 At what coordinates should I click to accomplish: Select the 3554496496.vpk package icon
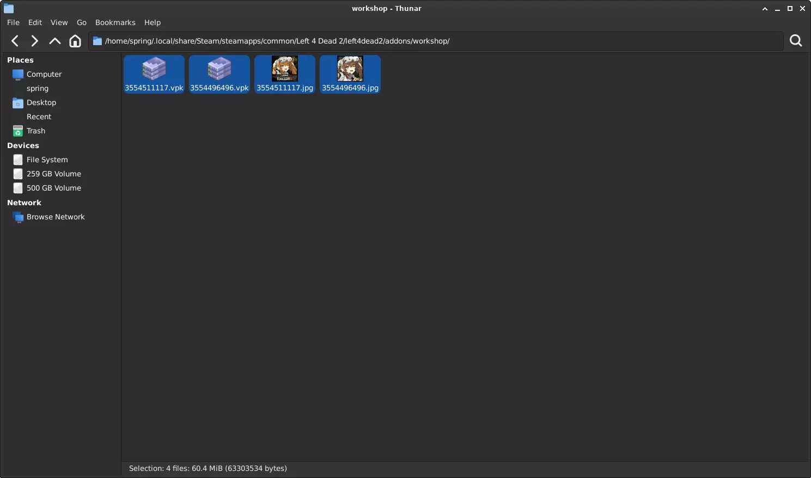pos(219,69)
